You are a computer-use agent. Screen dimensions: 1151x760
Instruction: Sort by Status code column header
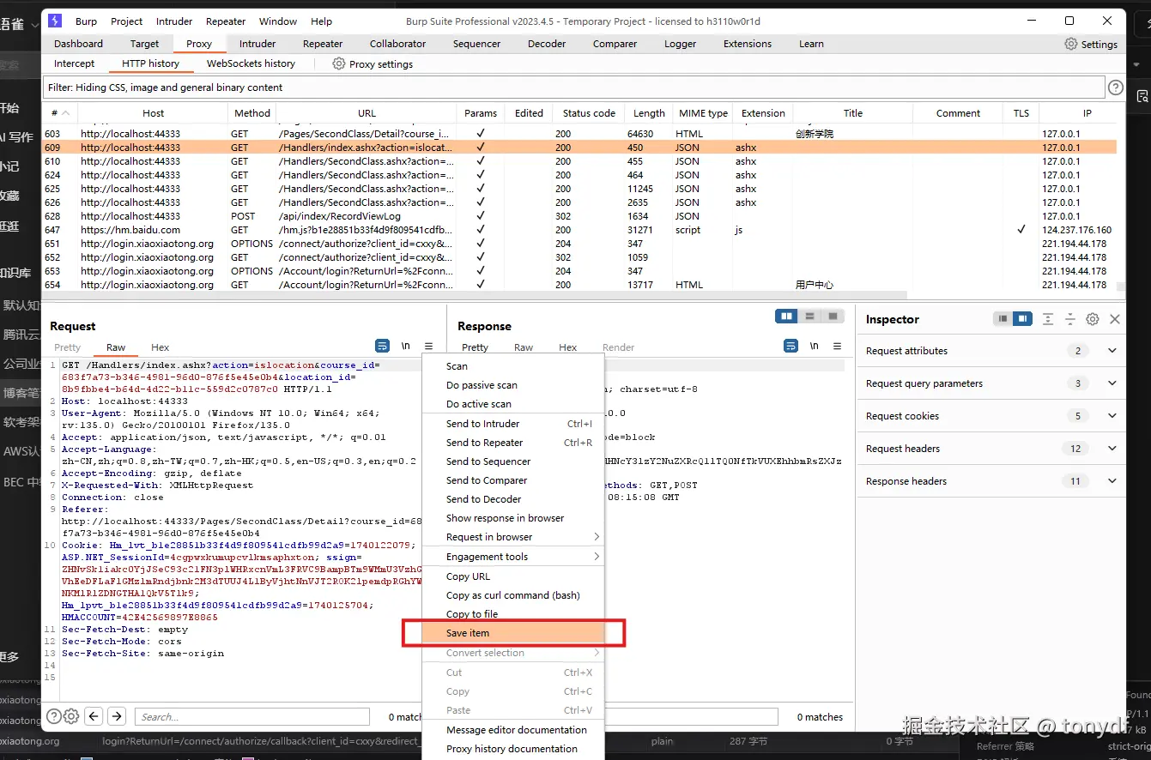tap(589, 113)
